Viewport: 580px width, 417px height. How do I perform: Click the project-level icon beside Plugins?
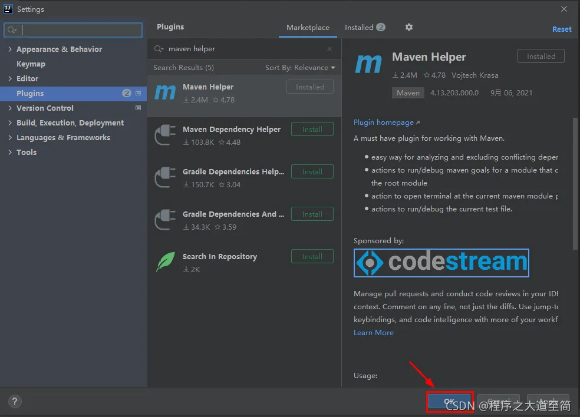138,93
